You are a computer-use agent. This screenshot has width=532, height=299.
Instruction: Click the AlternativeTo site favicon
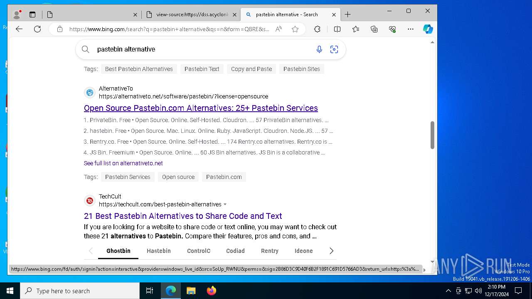[90, 93]
